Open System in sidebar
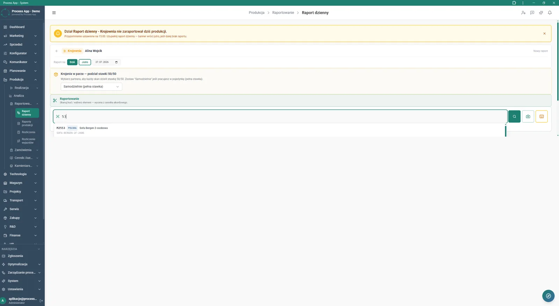 (13, 281)
